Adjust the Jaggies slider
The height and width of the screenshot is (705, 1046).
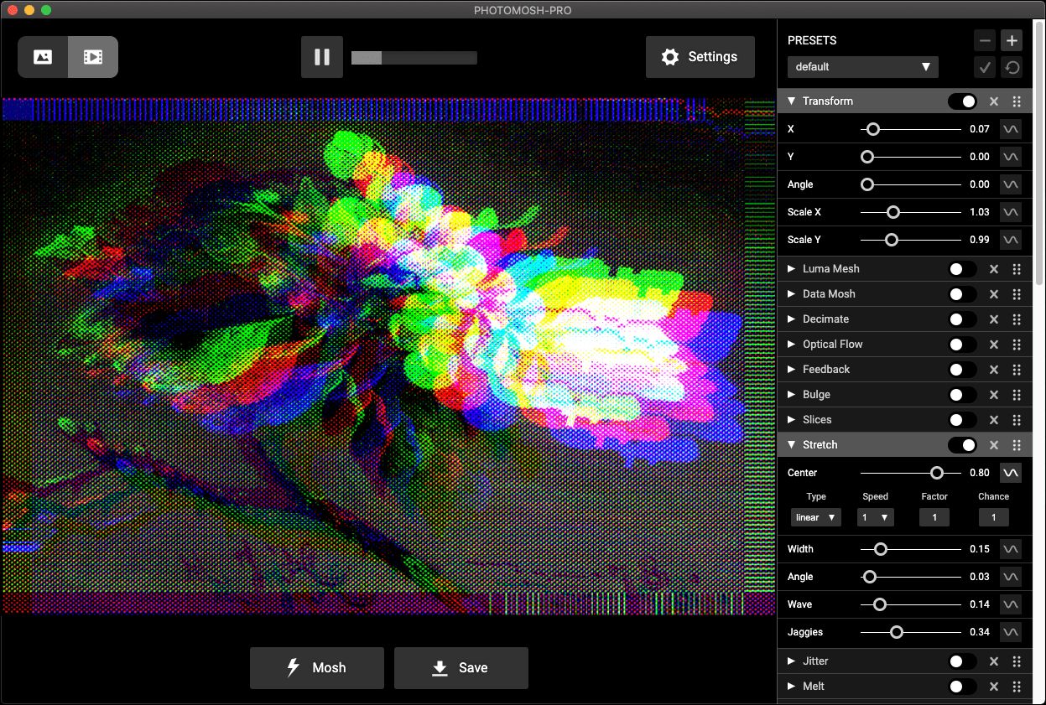point(898,632)
